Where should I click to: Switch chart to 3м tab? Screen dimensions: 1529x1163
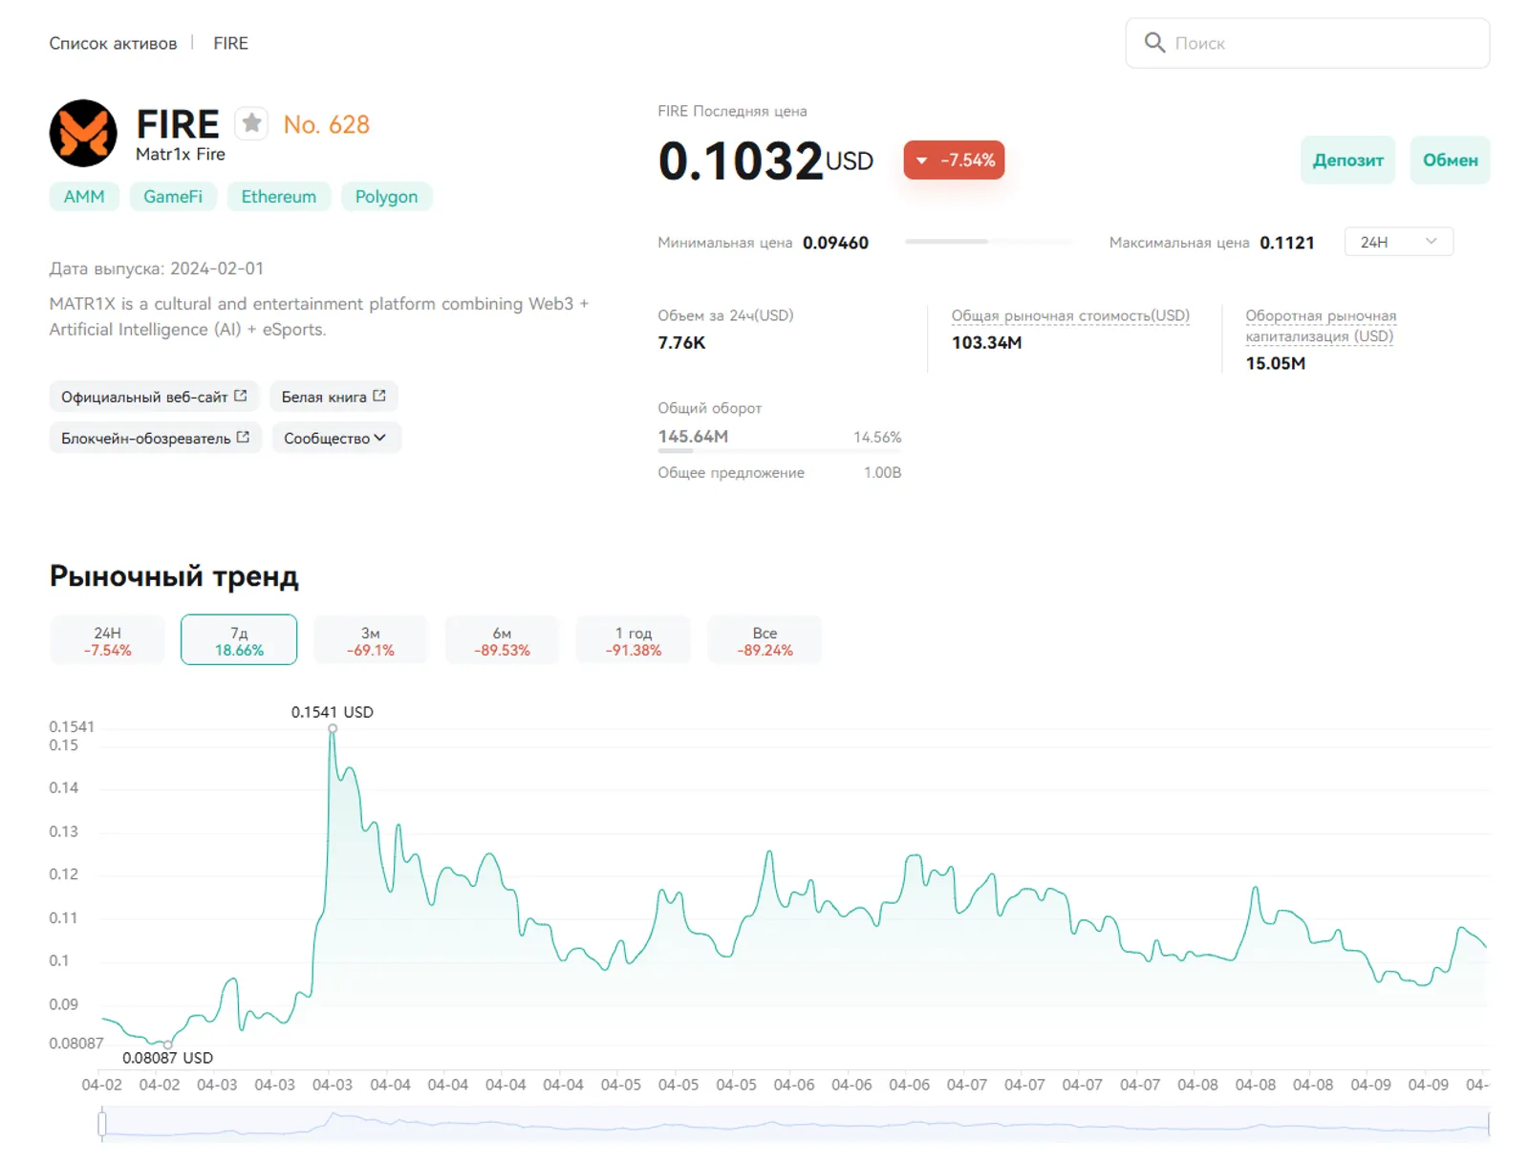[371, 640]
